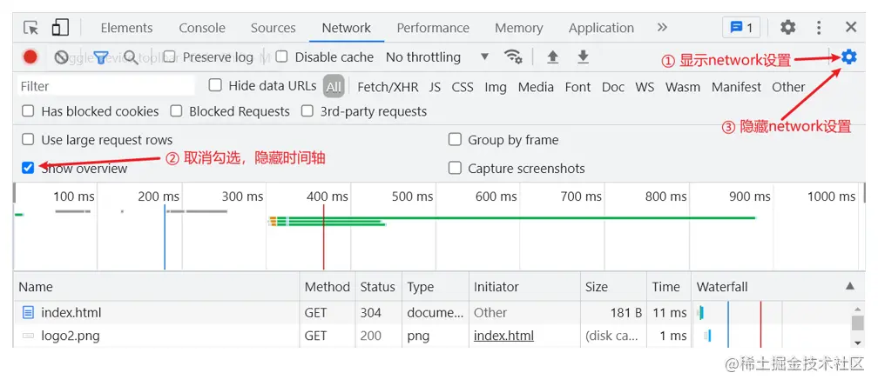Toggle the device toolbar icon
The width and height of the screenshot is (878, 386).
tap(60, 27)
